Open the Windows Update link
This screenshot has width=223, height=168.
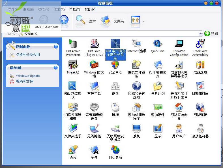[28, 76]
